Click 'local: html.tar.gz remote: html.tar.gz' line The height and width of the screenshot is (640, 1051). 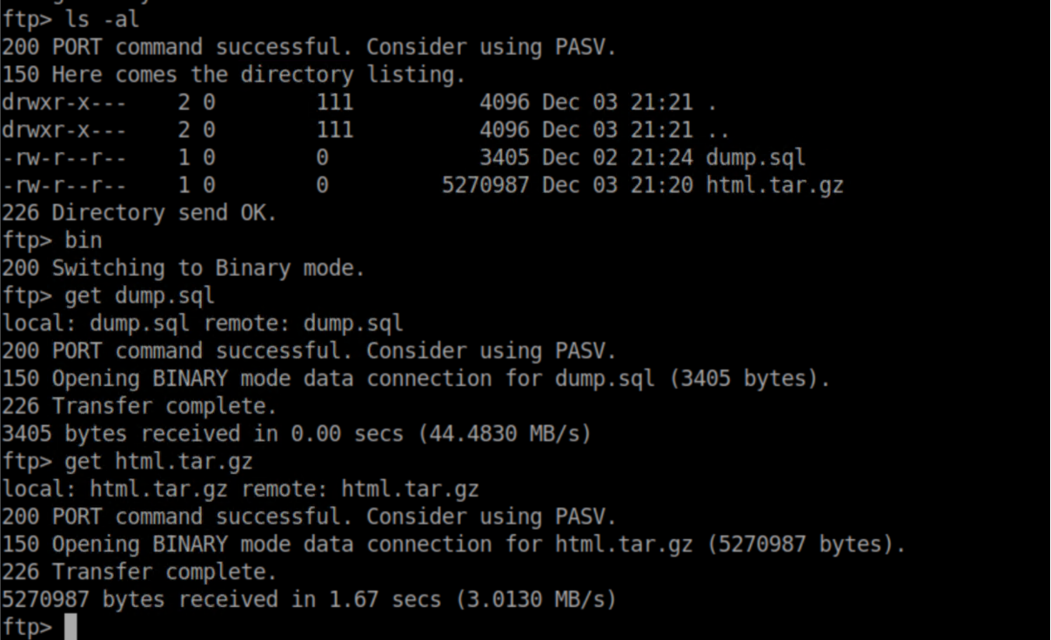click(240, 489)
